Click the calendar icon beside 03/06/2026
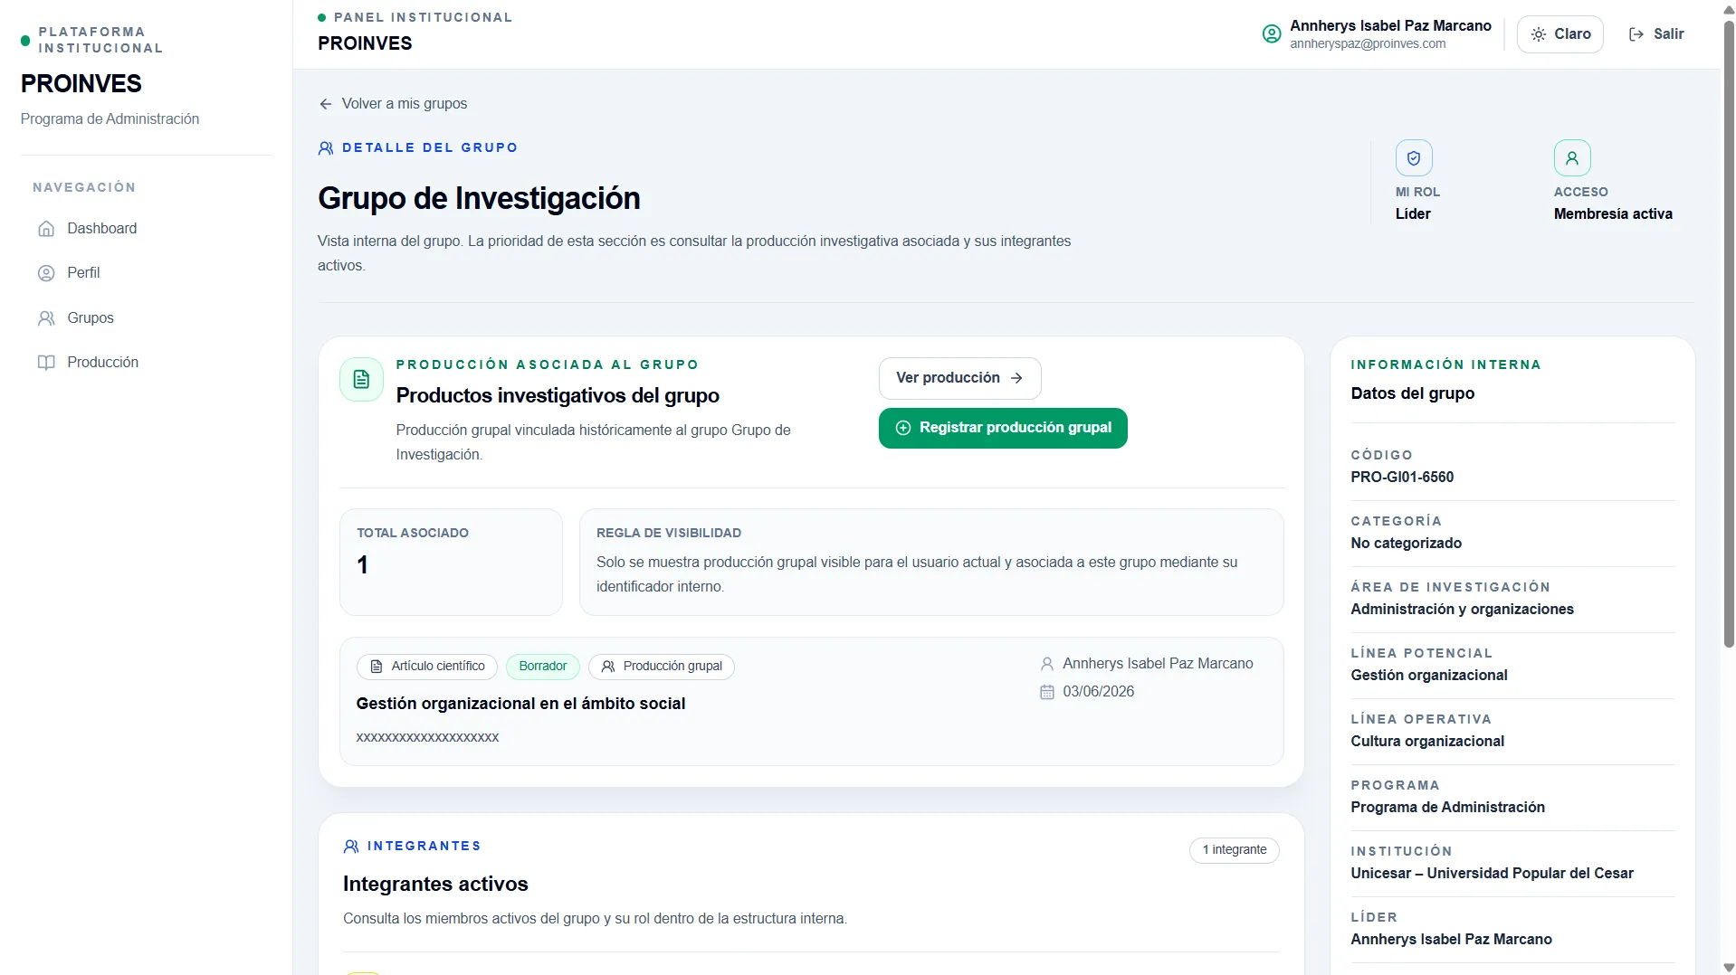This screenshot has height=975, width=1736. pos(1047,692)
